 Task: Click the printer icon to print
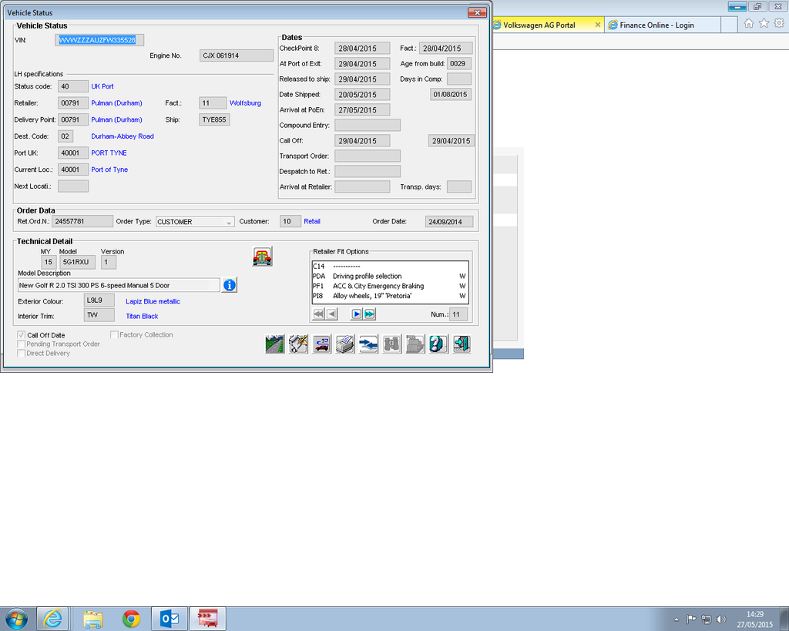coord(345,344)
